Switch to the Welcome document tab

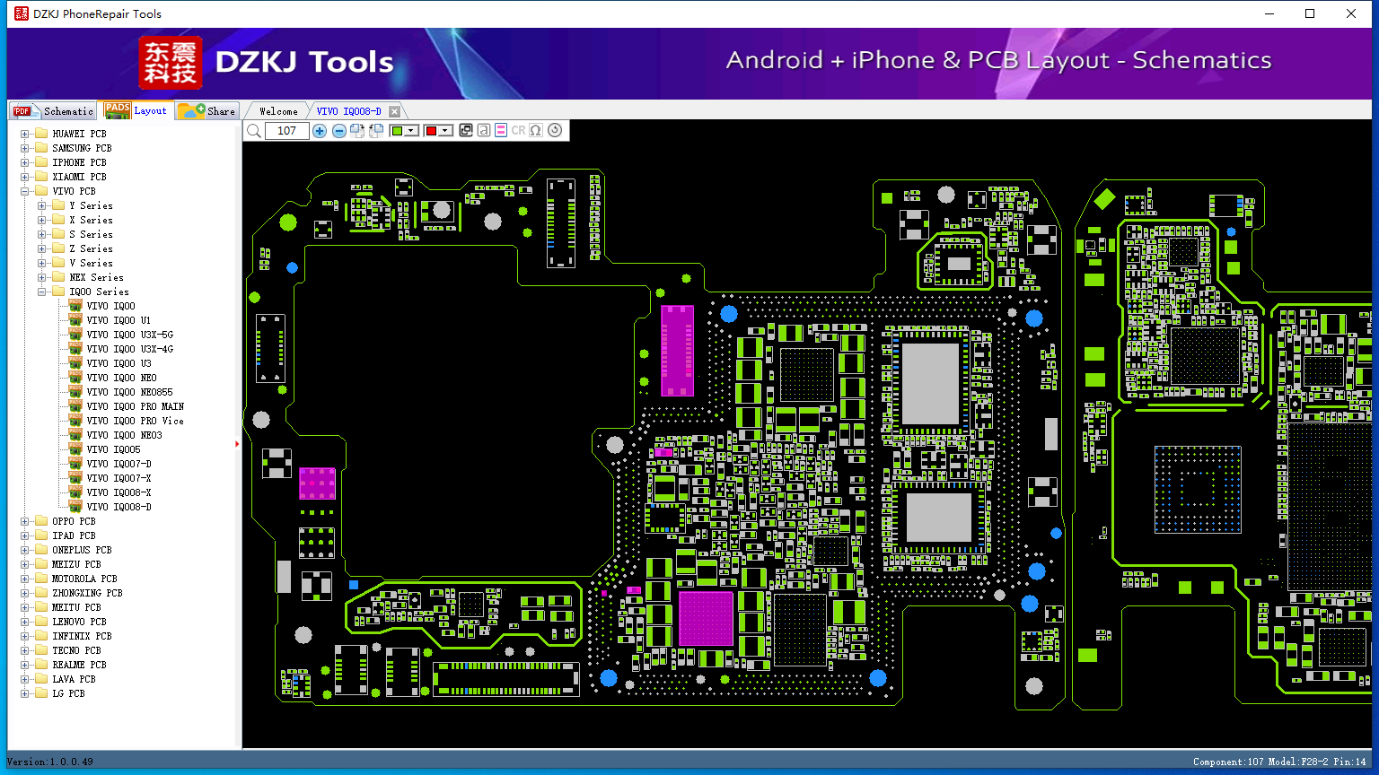point(278,111)
